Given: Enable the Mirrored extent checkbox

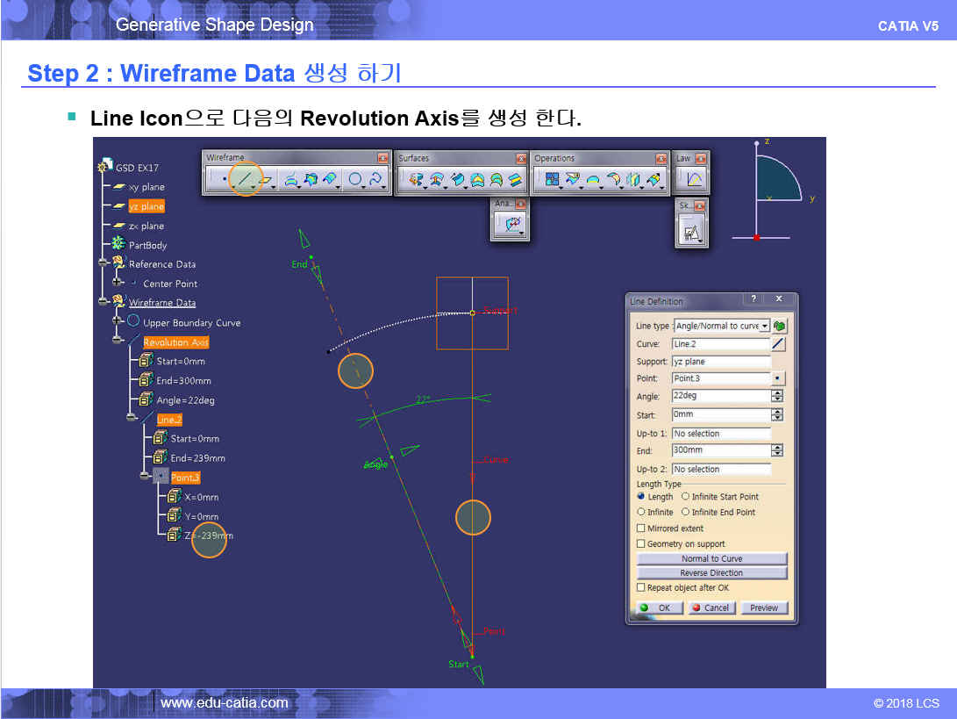Looking at the screenshot, I should pos(641,528).
